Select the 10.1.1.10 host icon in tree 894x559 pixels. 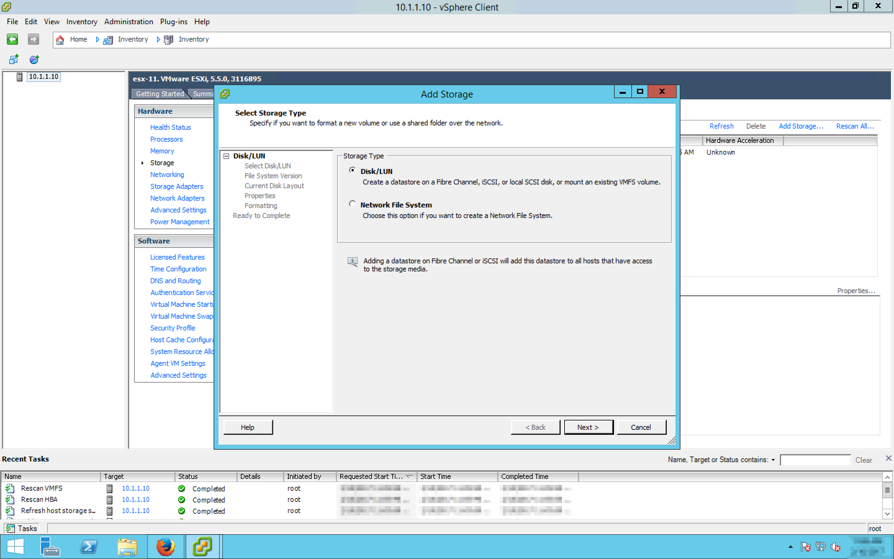coord(20,77)
